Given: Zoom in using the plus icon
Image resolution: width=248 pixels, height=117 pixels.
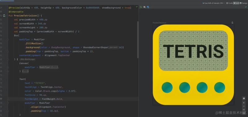Looking at the screenshot, I should coord(244,103).
